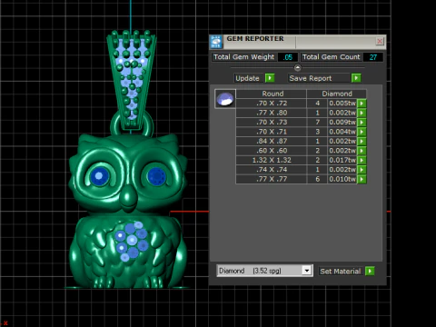The image size is (436, 327).
Task: Click the green arrow on the .60 X .60 row
Action: [362, 151]
